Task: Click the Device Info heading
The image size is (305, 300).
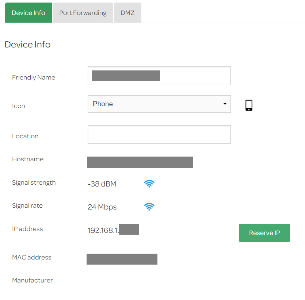Action: tap(27, 44)
